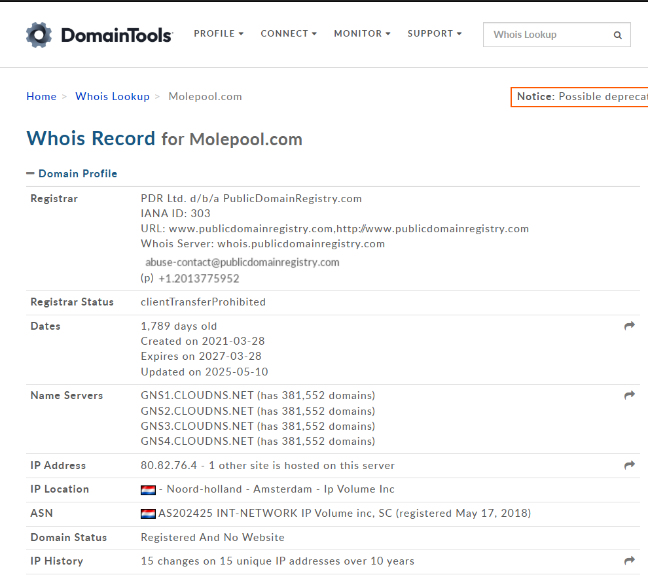Click Updated on 2025-05-10 text
648x577 pixels.
(204, 372)
